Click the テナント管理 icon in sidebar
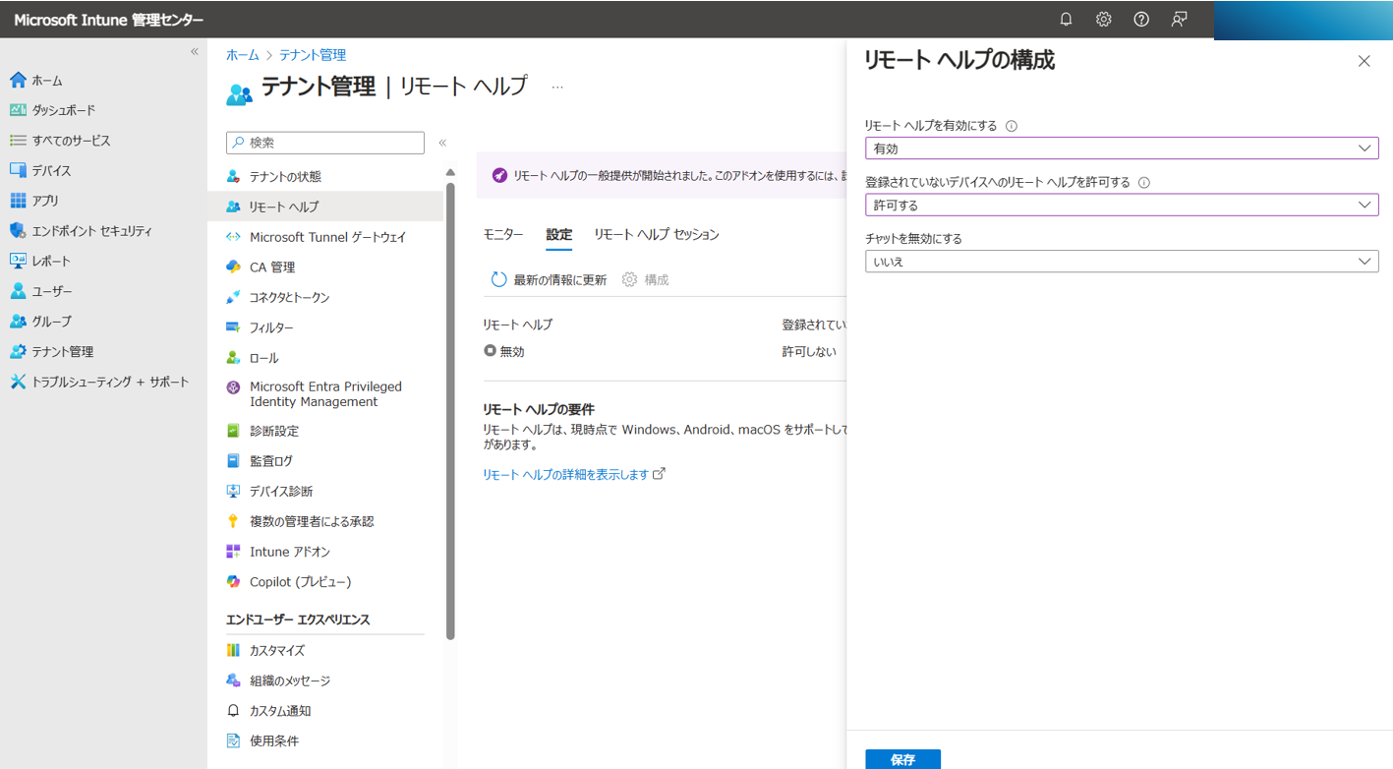 click(x=18, y=351)
